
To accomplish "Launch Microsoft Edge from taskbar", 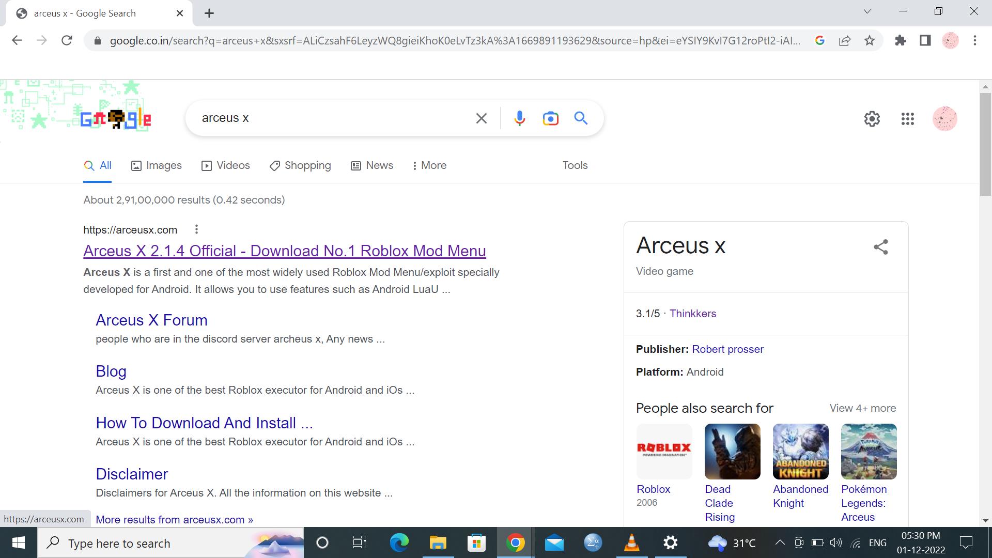I will [x=399, y=543].
